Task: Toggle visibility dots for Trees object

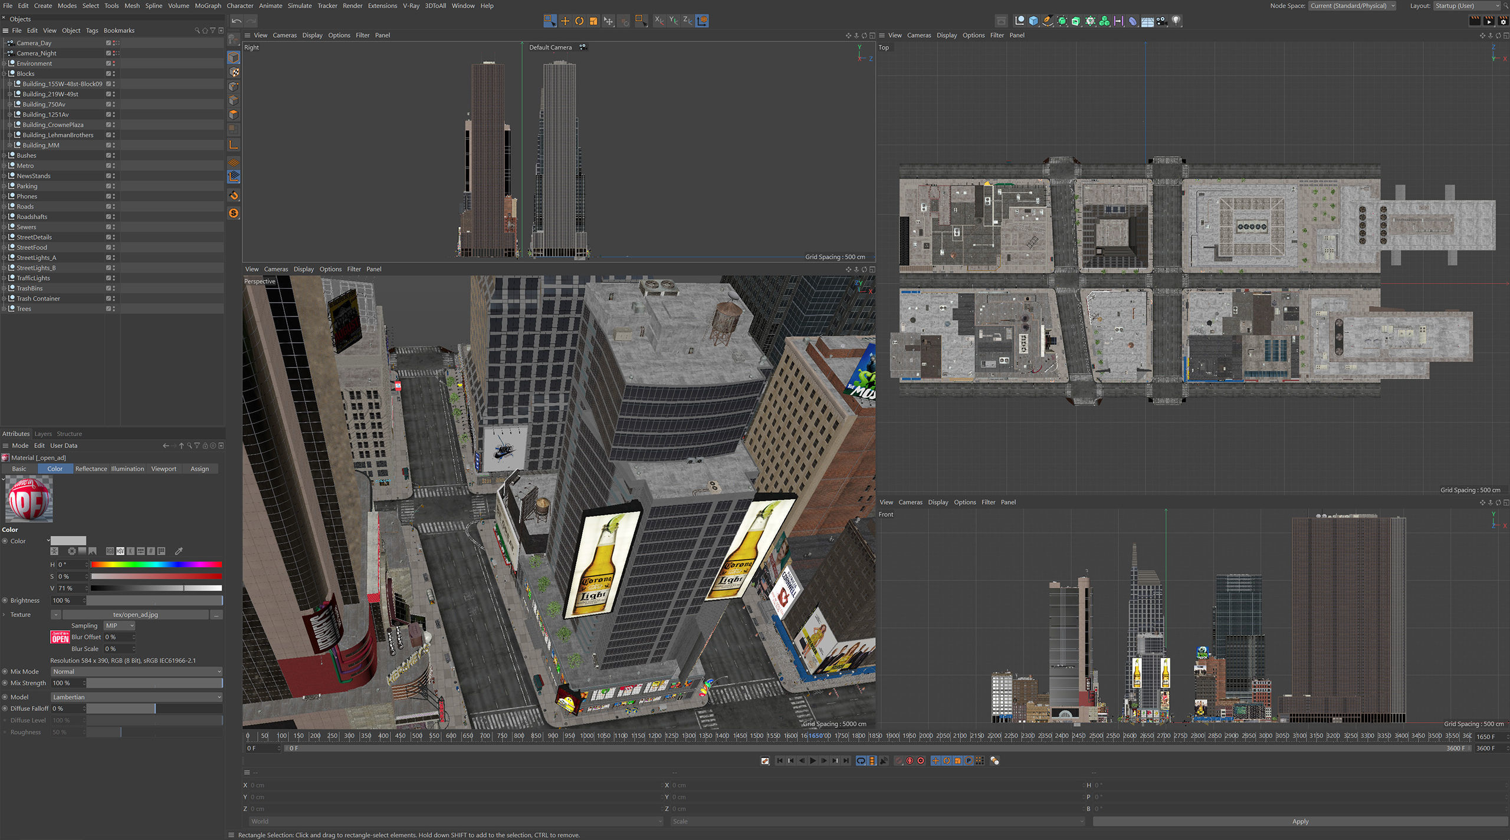Action: [x=114, y=308]
